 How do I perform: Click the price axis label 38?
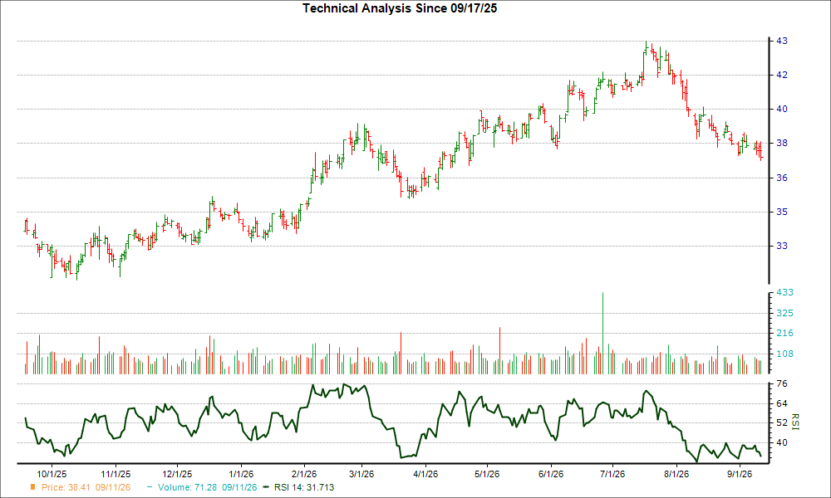(782, 143)
